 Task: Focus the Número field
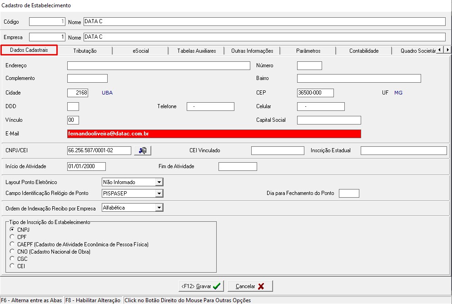[x=309, y=65]
